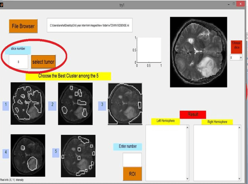Click the select tumor button
This screenshot has width=248, height=184.
[x=43, y=62]
